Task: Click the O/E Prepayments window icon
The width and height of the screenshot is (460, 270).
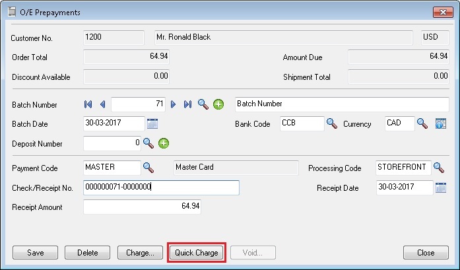Action: coord(12,13)
